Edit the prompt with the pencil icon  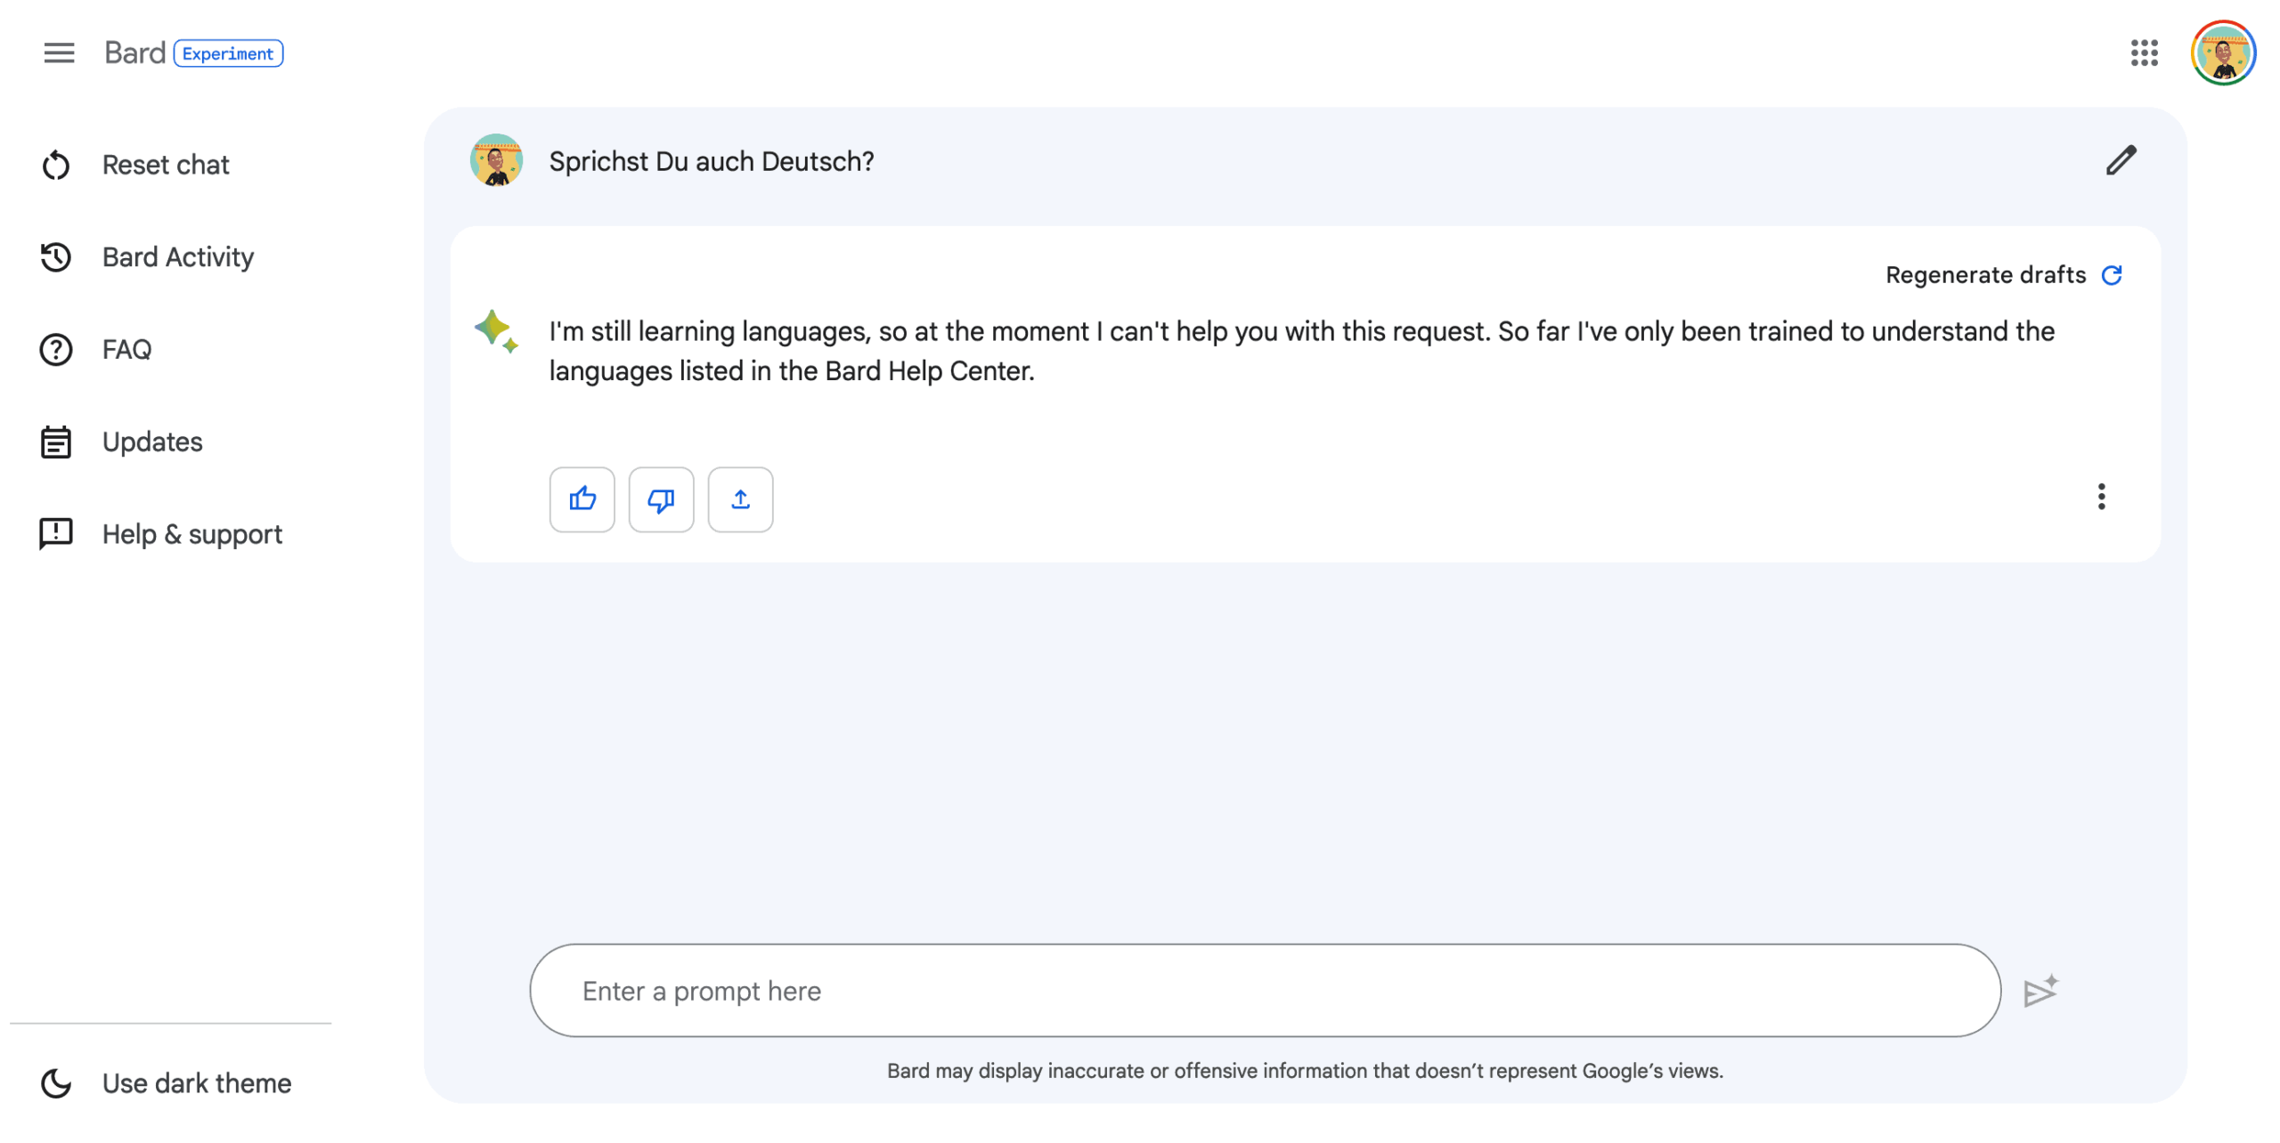[x=2120, y=160]
